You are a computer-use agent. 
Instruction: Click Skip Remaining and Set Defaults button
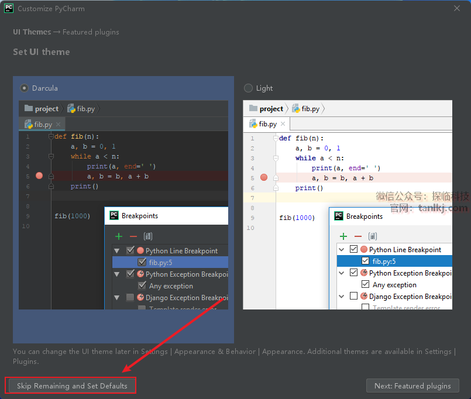tap(71, 386)
